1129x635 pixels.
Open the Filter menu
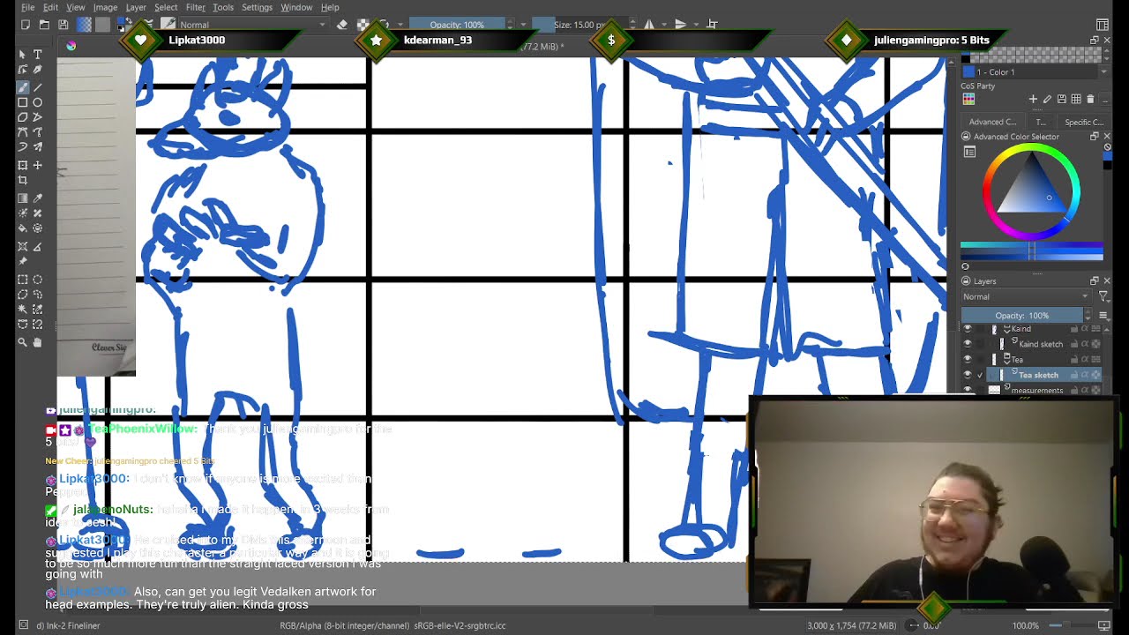[196, 7]
